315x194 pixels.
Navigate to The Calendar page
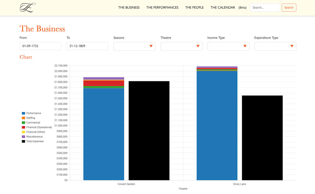pos(223,8)
